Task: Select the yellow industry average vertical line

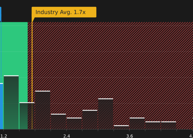Action: (32, 74)
